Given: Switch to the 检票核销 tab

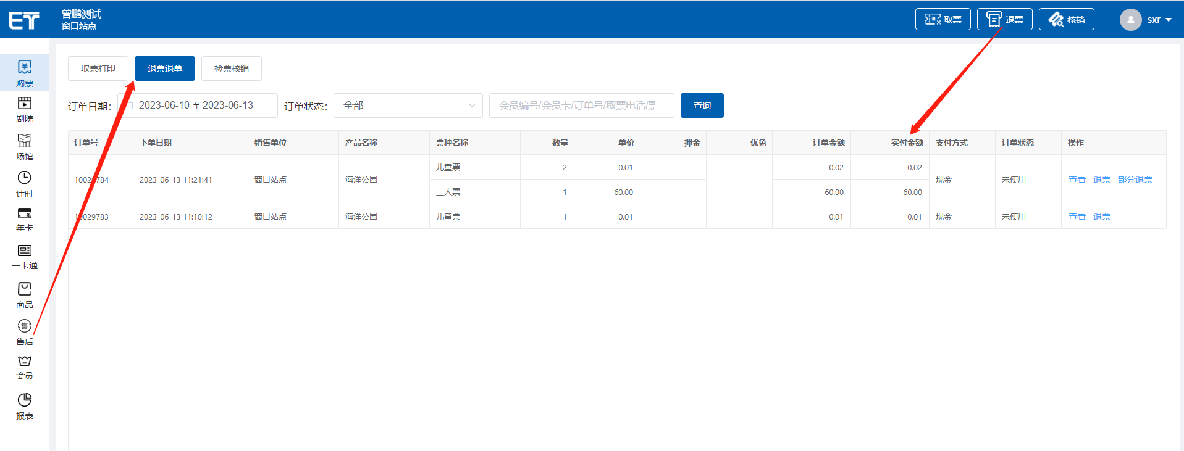Looking at the screenshot, I should 231,68.
